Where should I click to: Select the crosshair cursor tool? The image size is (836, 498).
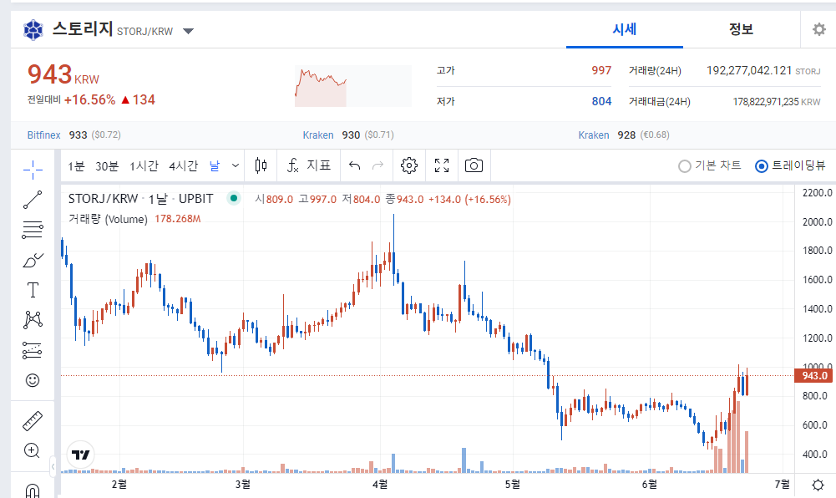pyautogui.click(x=33, y=170)
